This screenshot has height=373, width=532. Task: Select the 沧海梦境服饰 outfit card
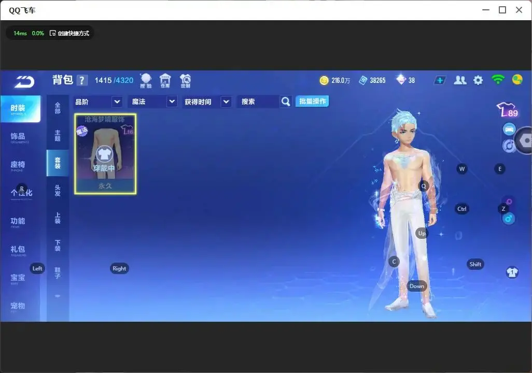coord(105,154)
